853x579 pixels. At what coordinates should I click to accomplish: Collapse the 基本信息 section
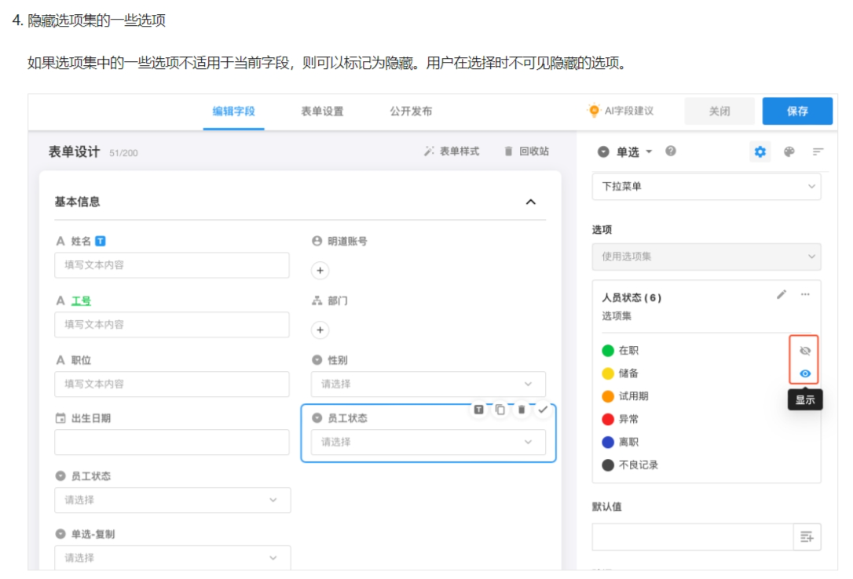(x=530, y=202)
